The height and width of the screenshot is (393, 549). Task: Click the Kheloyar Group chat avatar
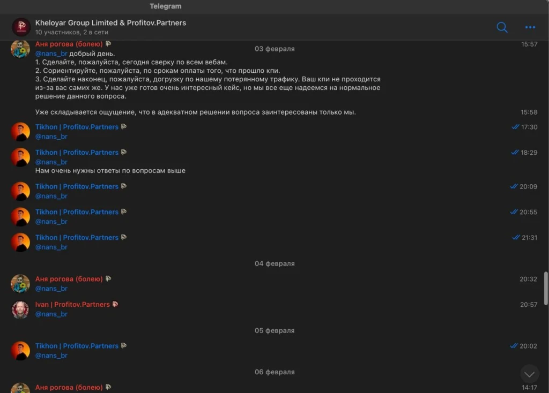click(x=21, y=27)
